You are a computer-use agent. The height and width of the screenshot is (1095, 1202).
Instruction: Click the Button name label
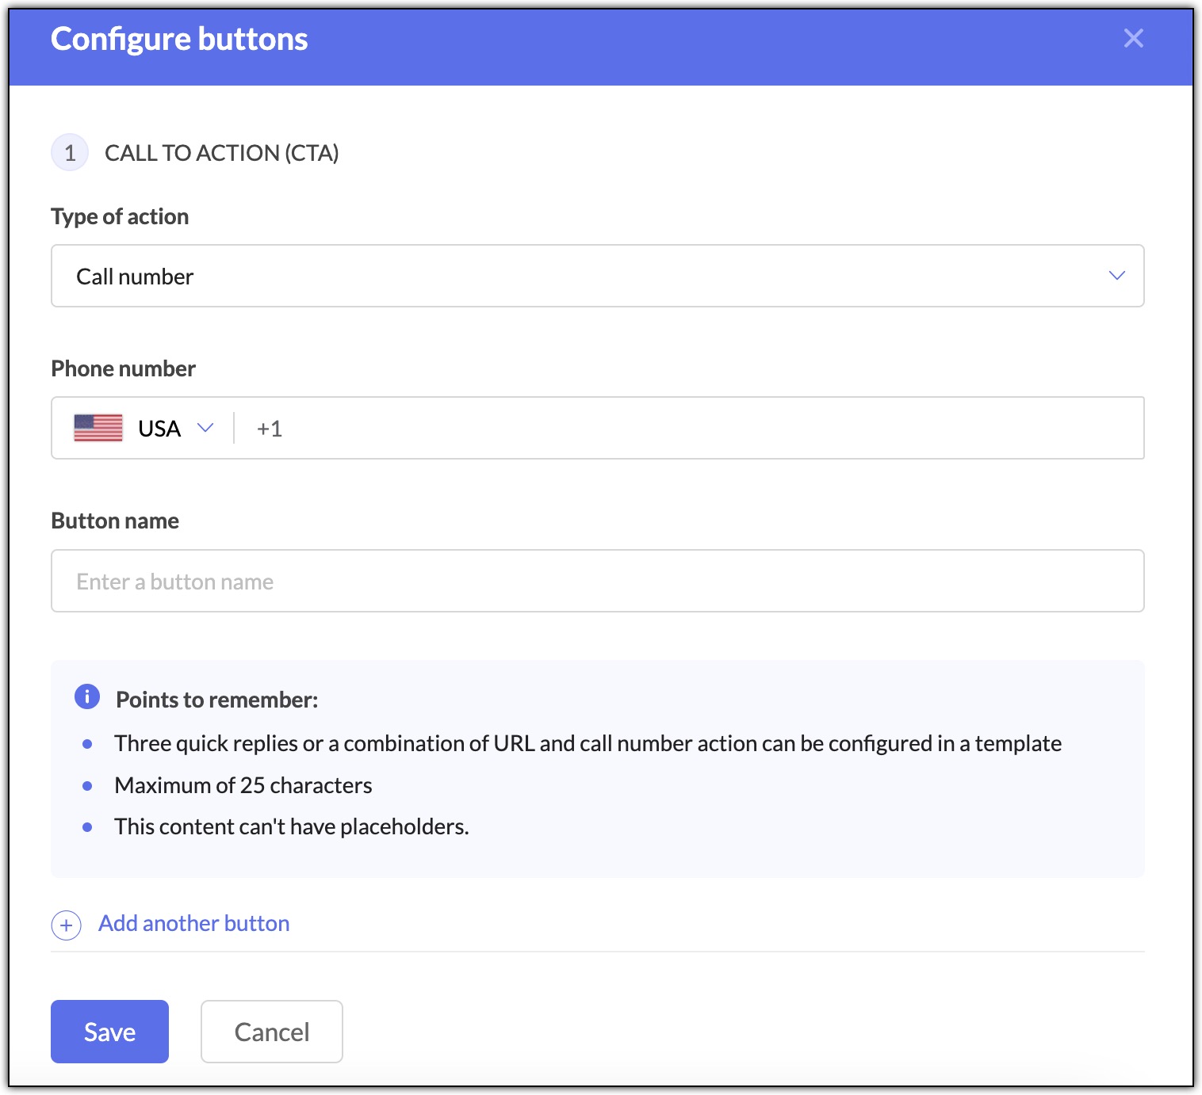click(115, 521)
